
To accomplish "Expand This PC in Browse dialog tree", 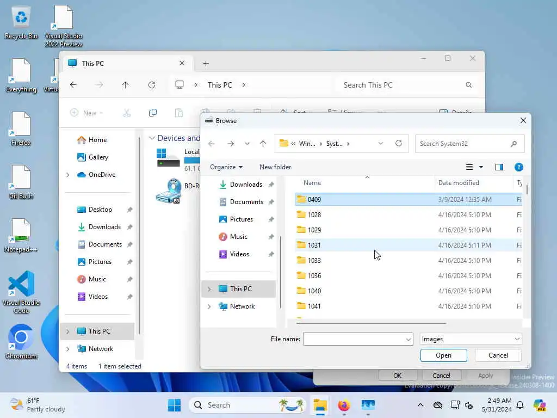I will pyautogui.click(x=209, y=289).
